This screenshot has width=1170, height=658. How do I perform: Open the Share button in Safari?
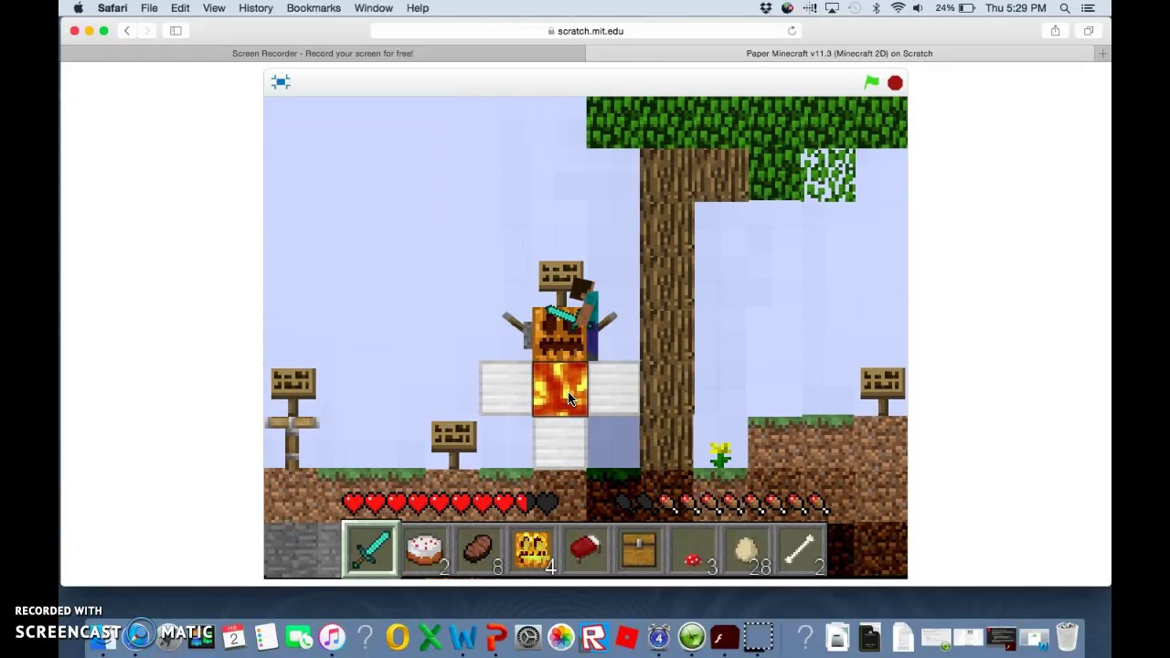[x=1055, y=31]
